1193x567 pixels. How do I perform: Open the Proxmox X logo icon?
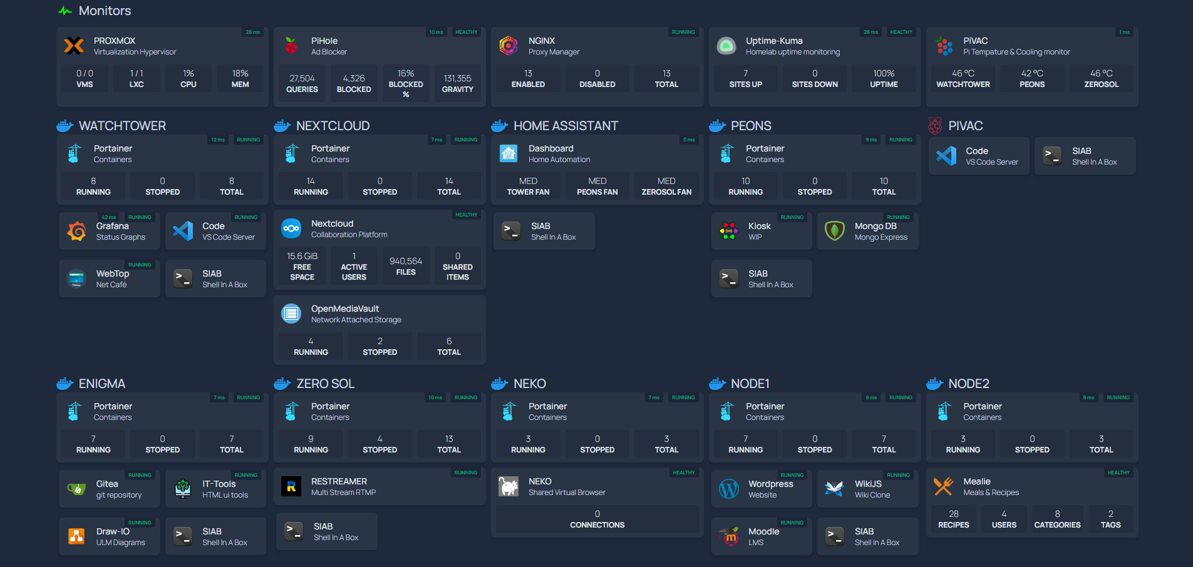coord(74,46)
